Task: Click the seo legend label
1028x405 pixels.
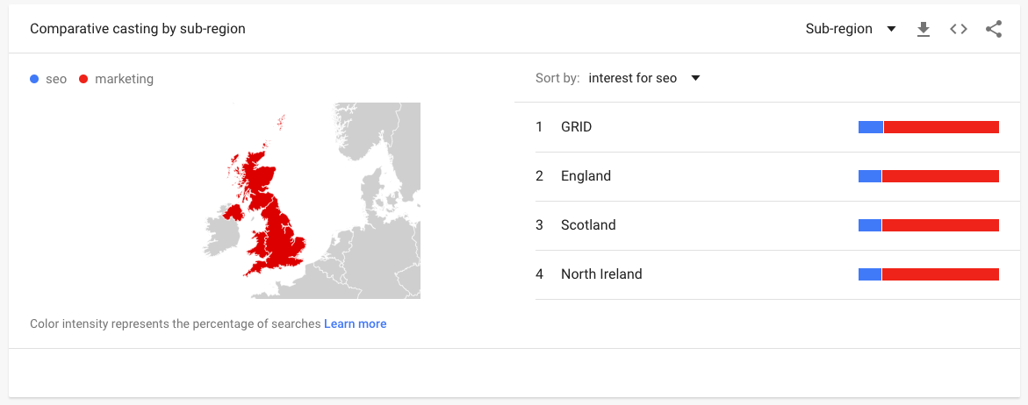Action: tap(56, 79)
